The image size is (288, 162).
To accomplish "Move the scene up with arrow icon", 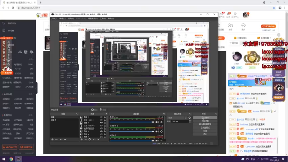I will 61,139.
